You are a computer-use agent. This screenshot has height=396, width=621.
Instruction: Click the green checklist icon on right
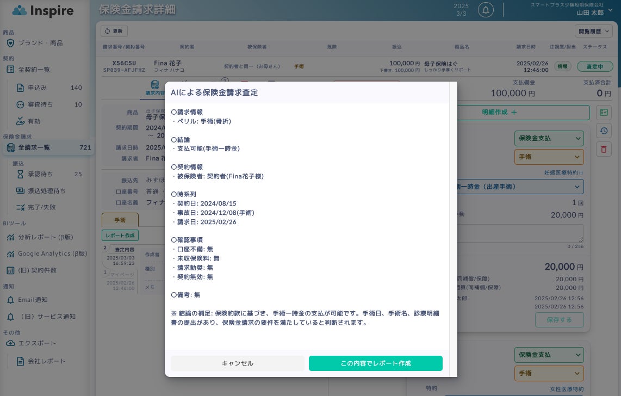[604, 113]
